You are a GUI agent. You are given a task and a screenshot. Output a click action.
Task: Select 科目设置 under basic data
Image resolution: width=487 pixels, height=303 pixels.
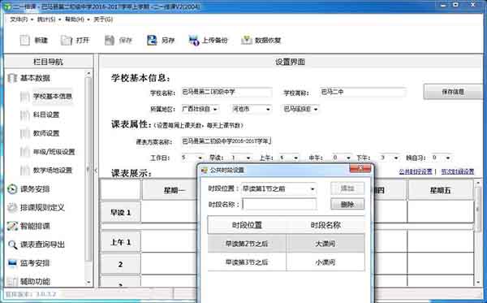(x=46, y=115)
